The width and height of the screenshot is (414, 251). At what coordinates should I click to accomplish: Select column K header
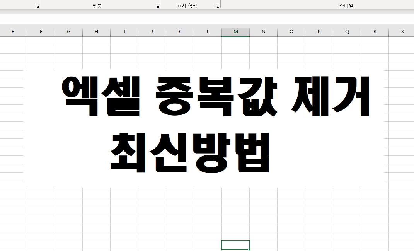(x=180, y=31)
